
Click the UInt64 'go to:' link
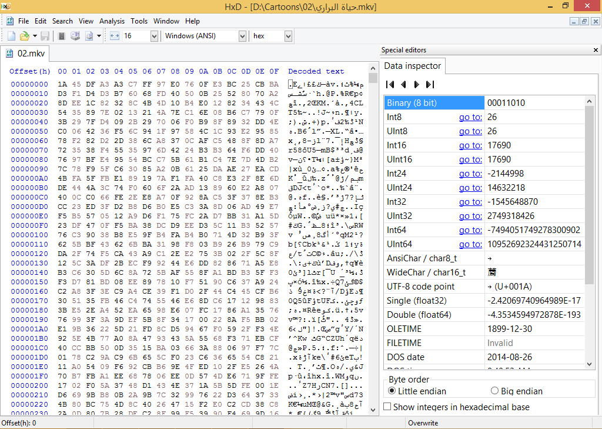[x=470, y=244]
